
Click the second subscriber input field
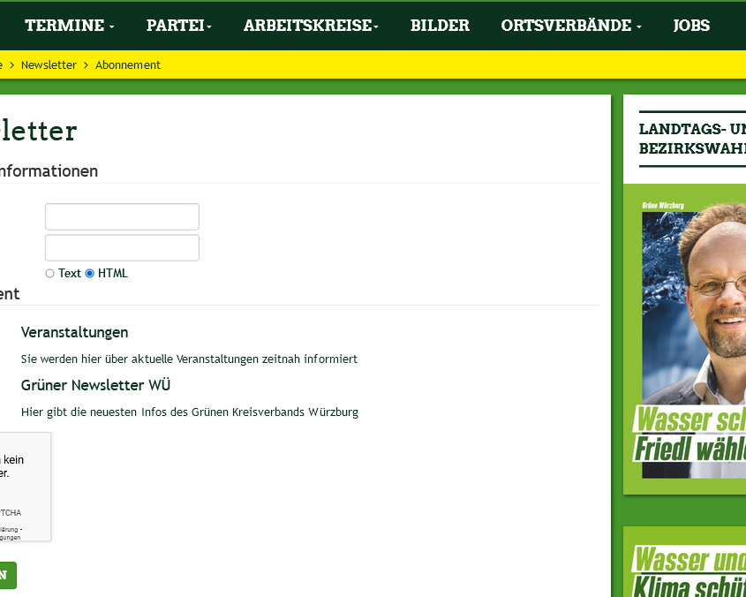pyautogui.click(x=122, y=247)
